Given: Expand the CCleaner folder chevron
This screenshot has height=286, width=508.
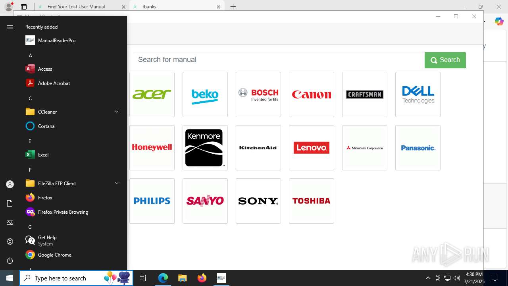Looking at the screenshot, I should tap(117, 112).
